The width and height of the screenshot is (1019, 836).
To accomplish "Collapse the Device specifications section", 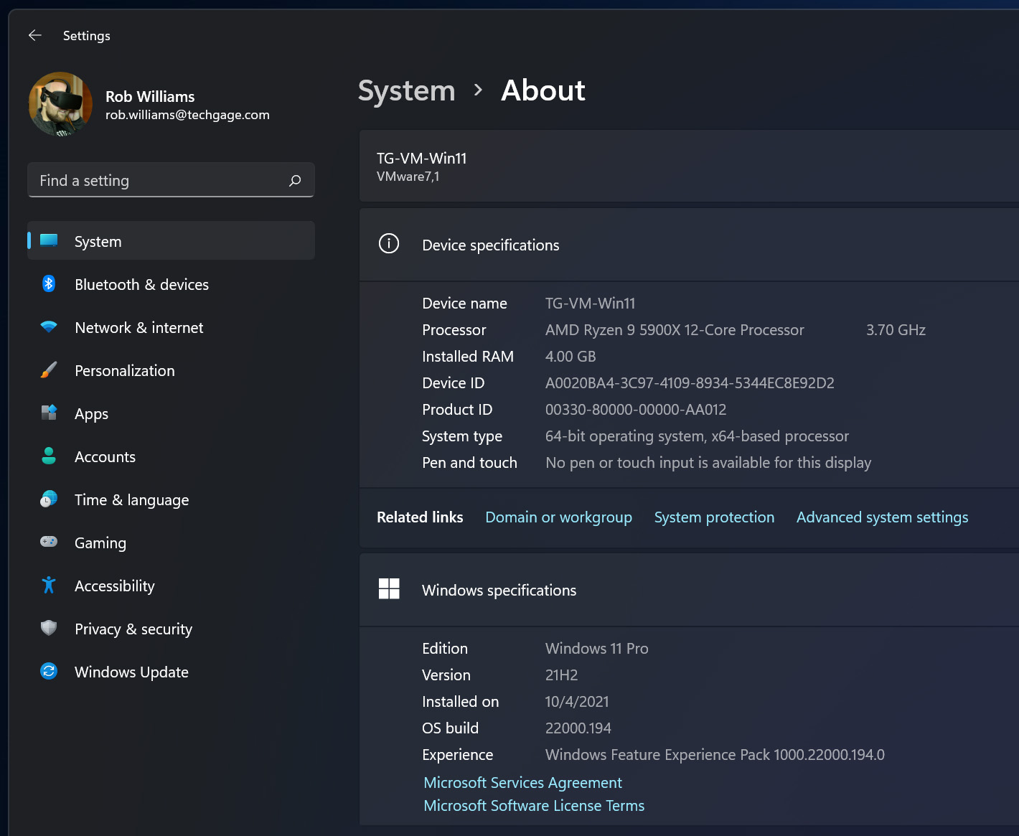I will [689, 245].
